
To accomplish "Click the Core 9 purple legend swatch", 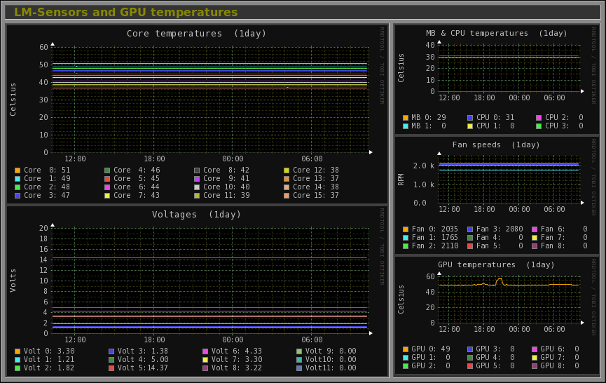I will tap(197, 179).
